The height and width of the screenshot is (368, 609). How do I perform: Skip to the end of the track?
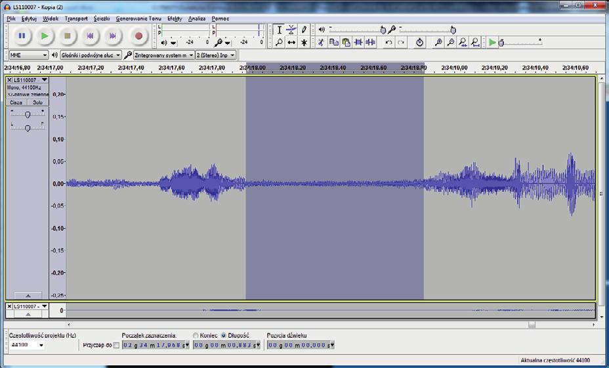pos(113,35)
